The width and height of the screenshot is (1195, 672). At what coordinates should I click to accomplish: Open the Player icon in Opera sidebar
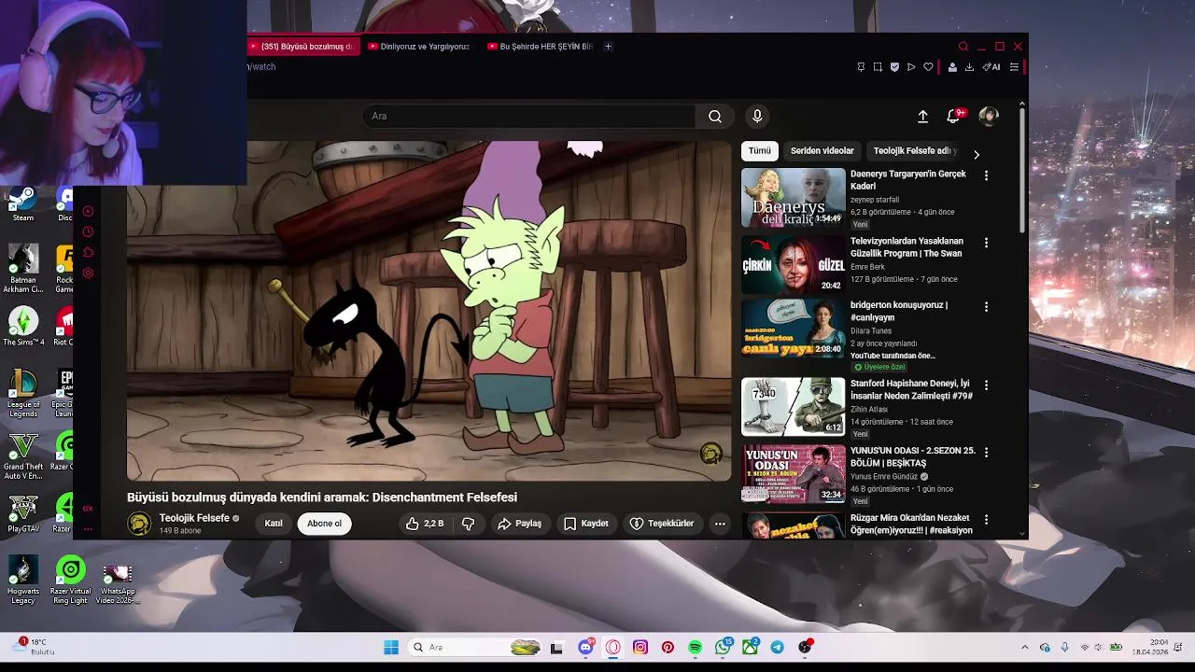coord(88,211)
